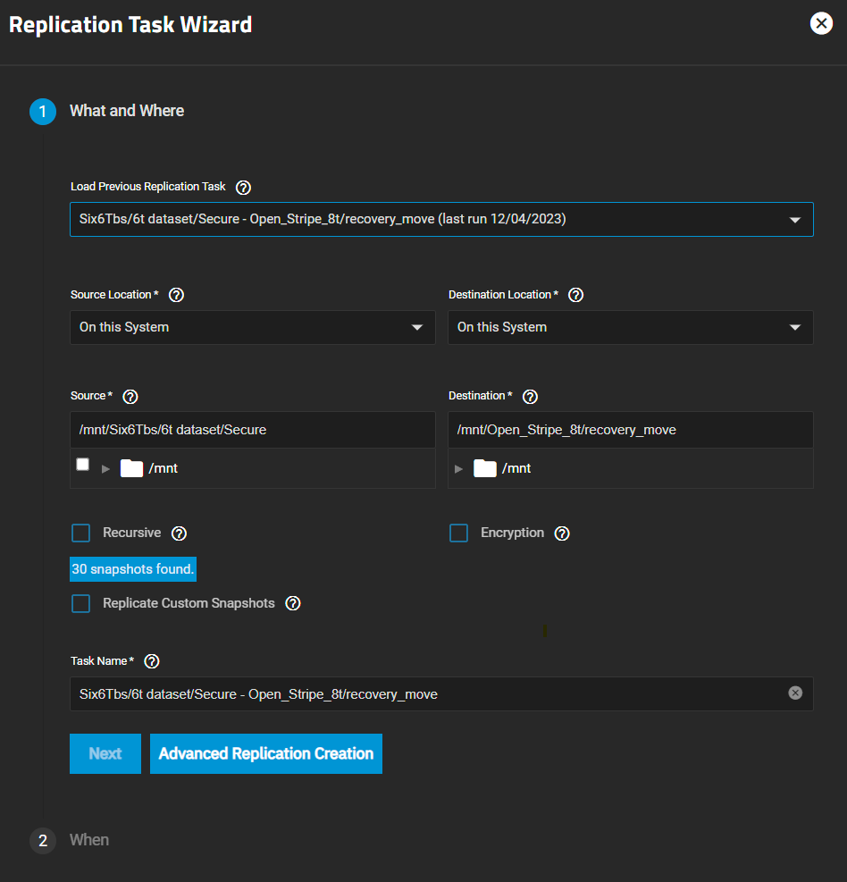Show the Source Location help tooltip
Image resolution: width=847 pixels, height=882 pixels.
176,295
